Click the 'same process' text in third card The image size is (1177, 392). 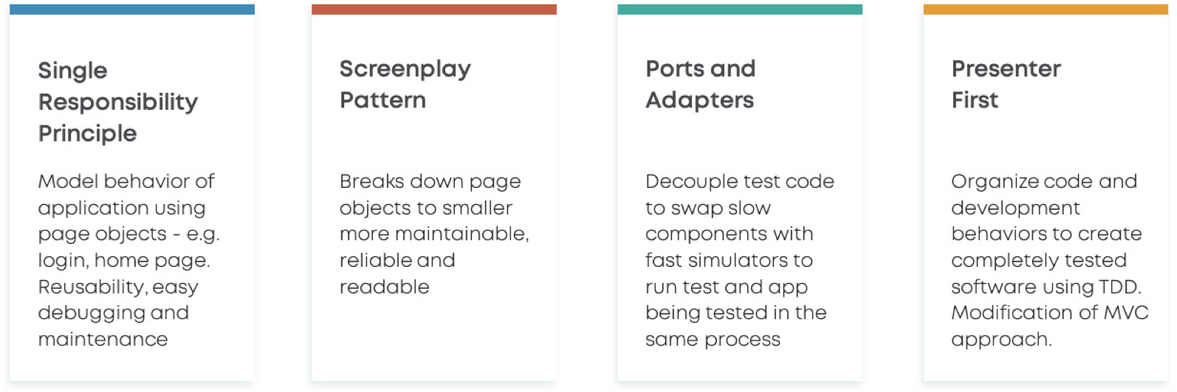click(713, 340)
